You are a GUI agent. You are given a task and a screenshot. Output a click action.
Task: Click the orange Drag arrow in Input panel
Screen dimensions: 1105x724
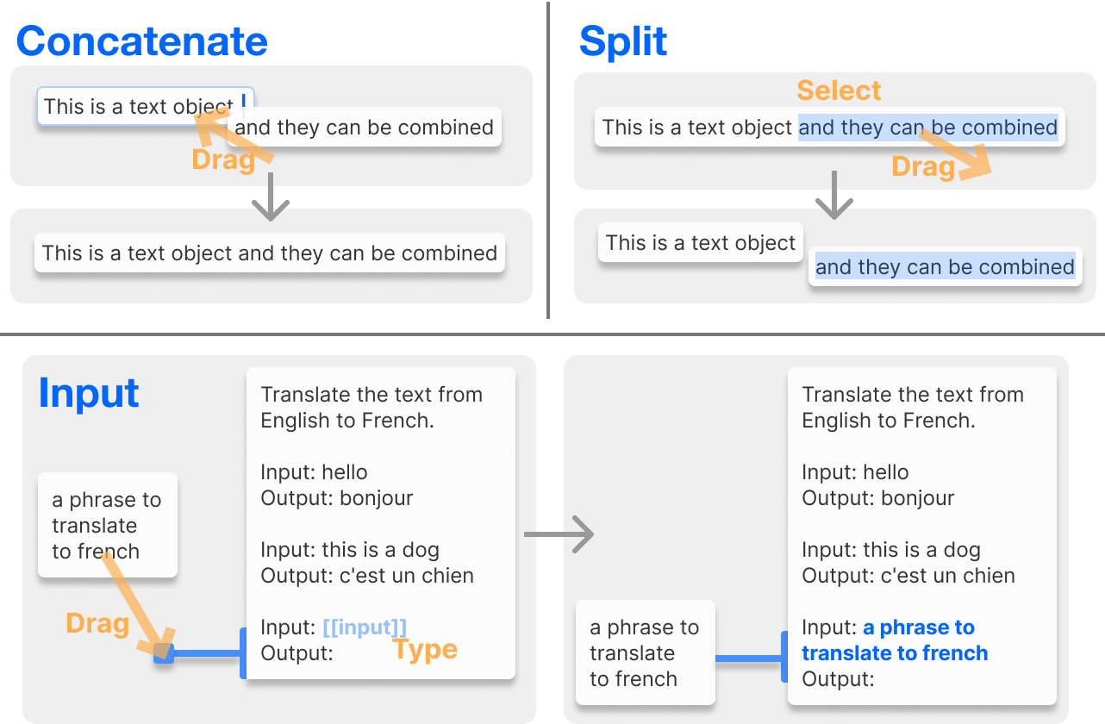coord(134,605)
